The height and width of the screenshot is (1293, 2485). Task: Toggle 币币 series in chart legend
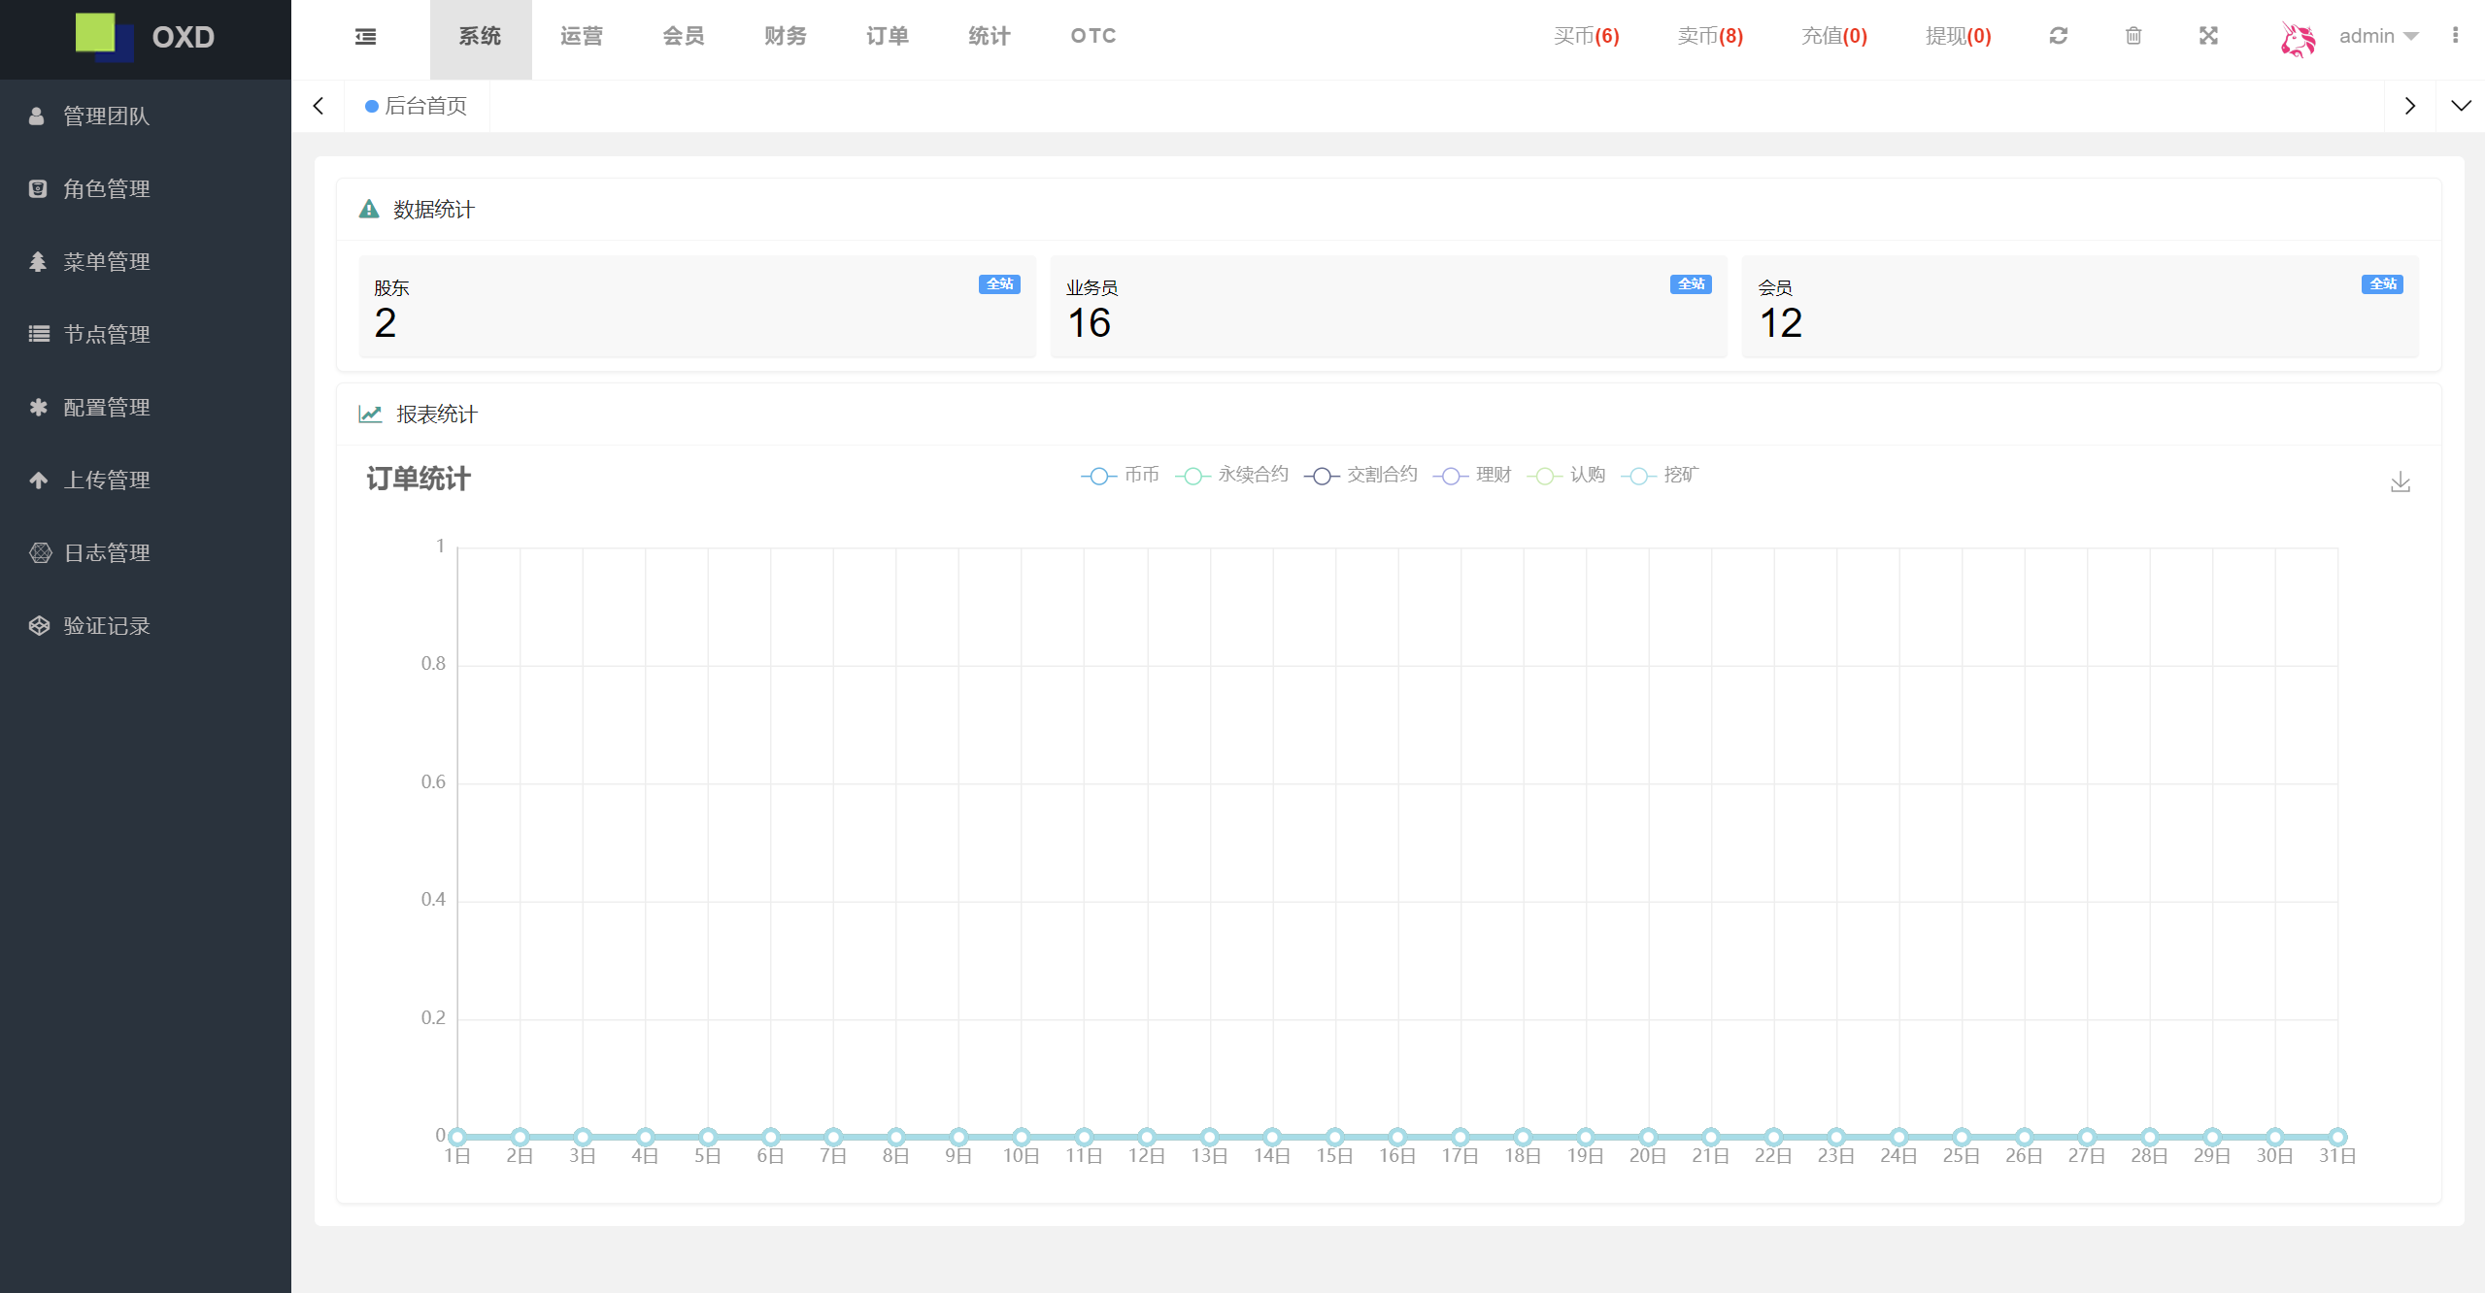click(x=1121, y=475)
